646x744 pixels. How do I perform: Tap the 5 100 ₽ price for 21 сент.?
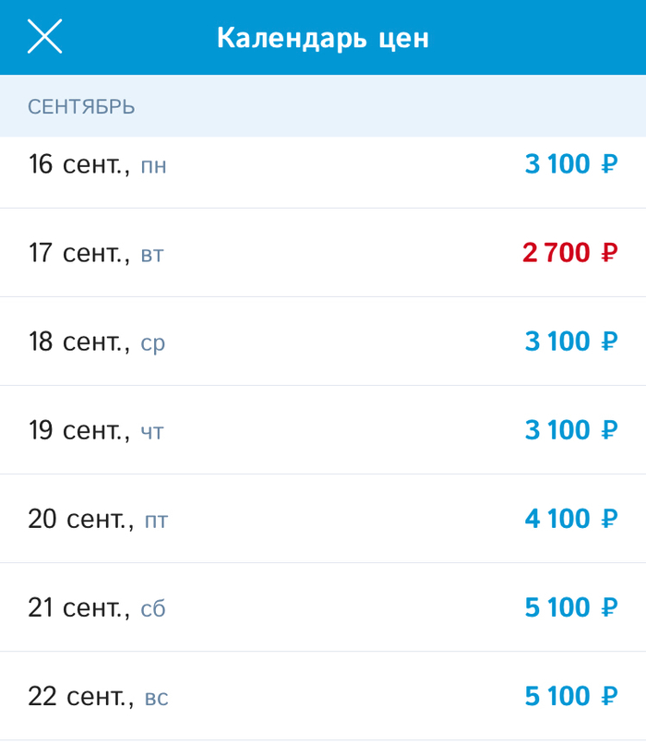[x=570, y=608]
